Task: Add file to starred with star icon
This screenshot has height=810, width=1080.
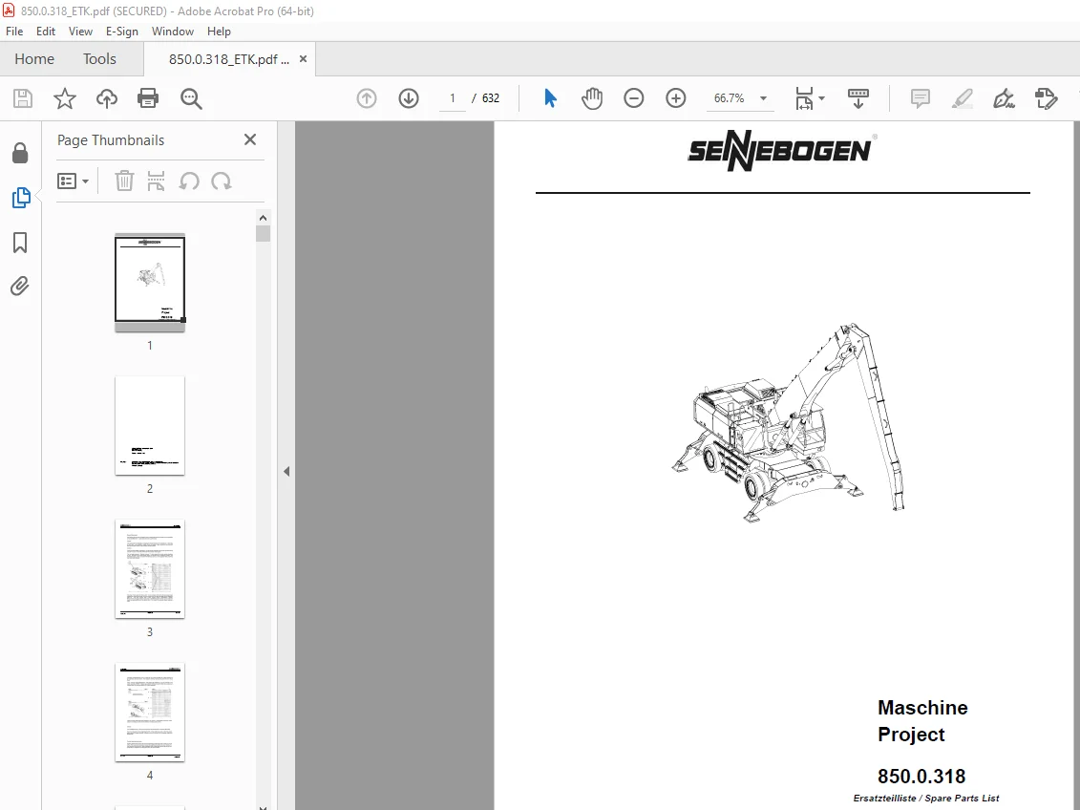Action: (x=65, y=98)
